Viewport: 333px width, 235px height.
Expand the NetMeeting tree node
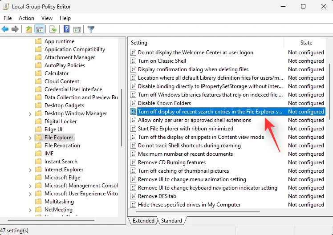tap(30, 210)
